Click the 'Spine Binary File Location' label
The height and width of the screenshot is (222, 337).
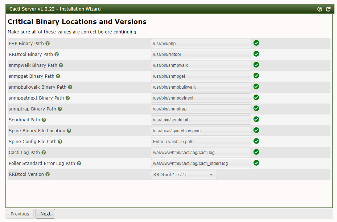point(37,131)
